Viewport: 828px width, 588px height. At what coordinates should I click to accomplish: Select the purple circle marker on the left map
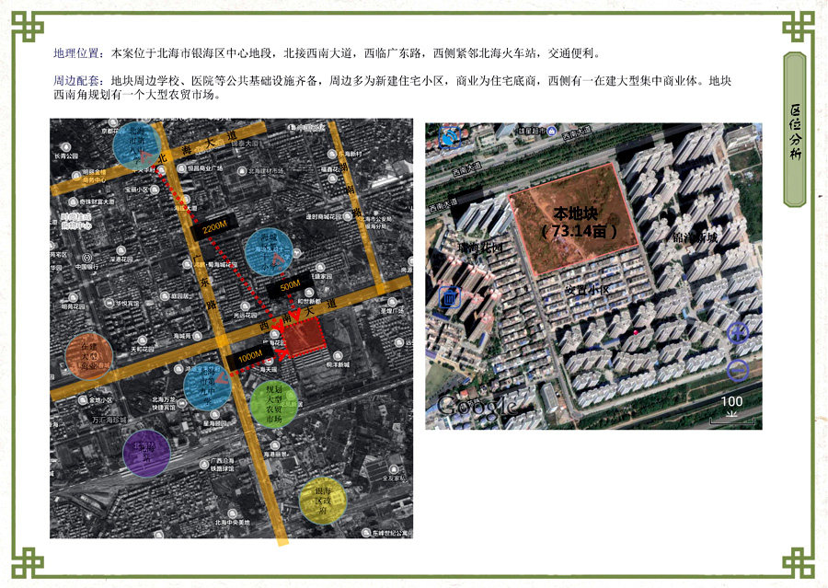pyautogui.click(x=146, y=453)
